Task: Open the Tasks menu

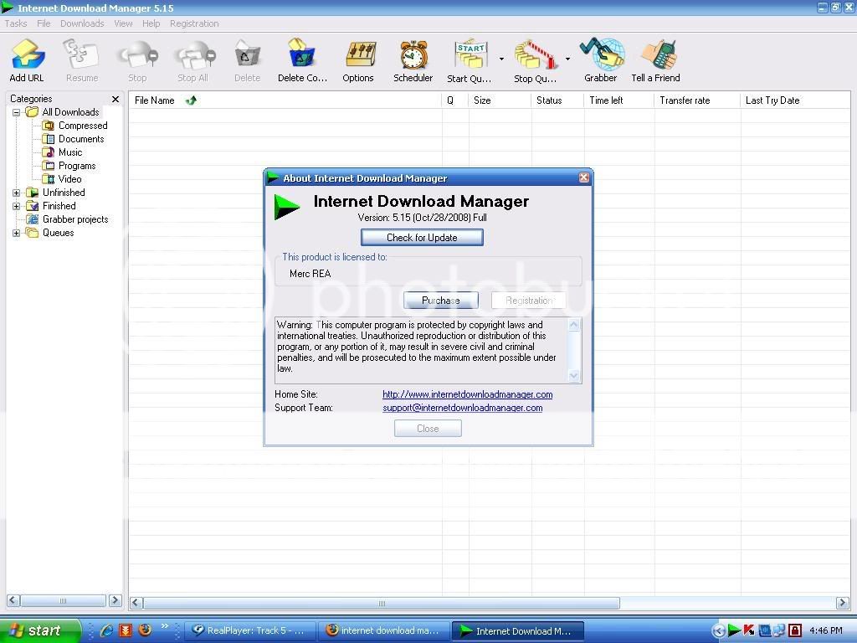Action: coord(16,23)
